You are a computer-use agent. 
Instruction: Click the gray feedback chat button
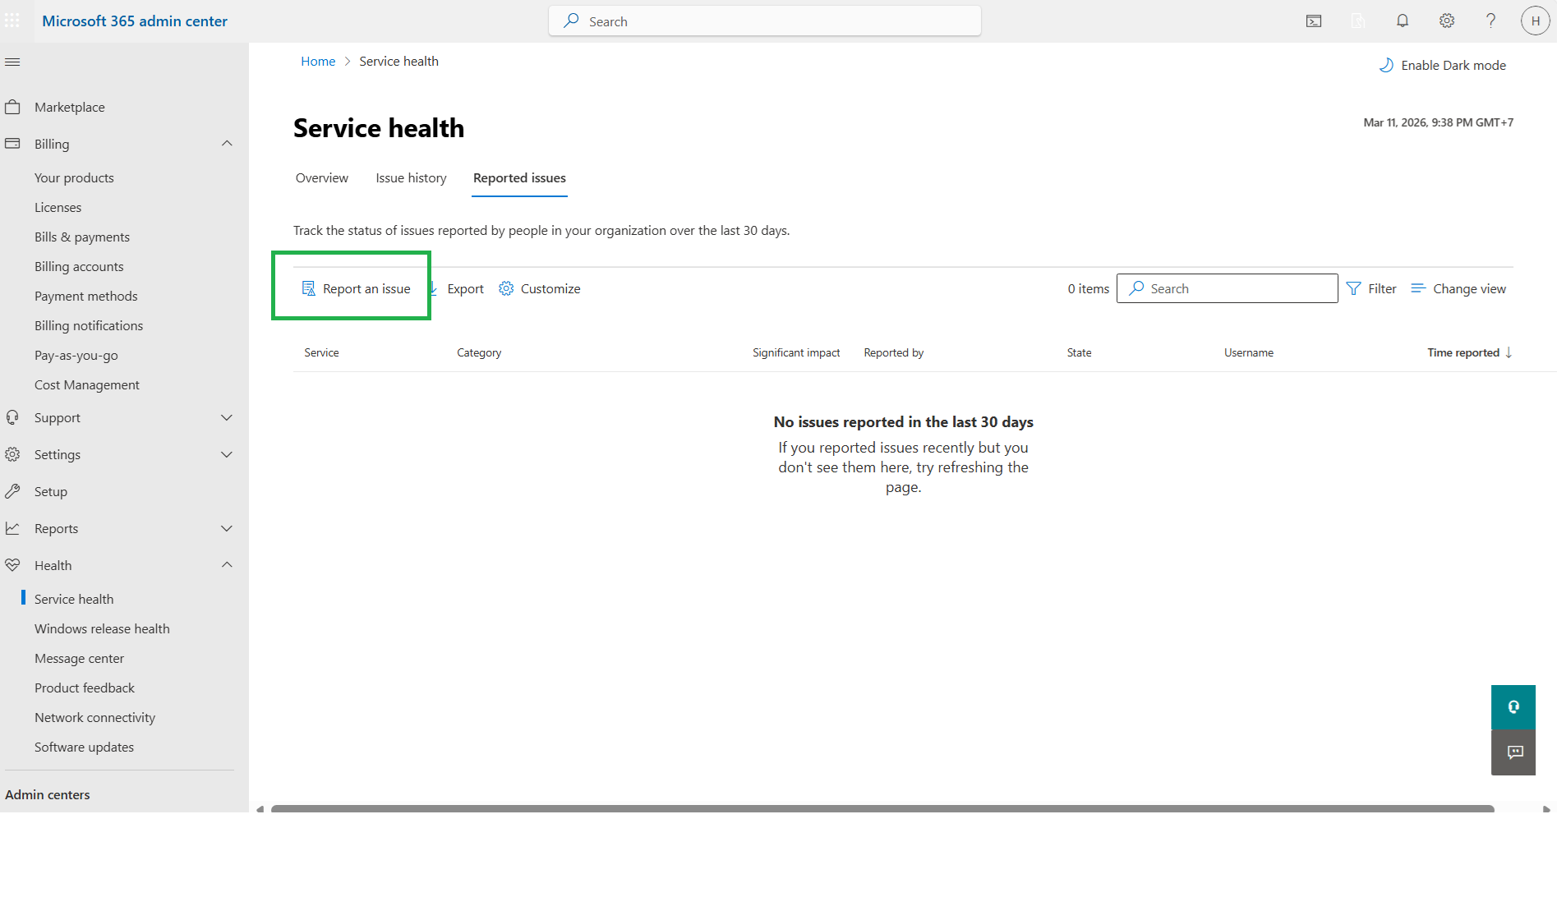pyautogui.click(x=1513, y=752)
